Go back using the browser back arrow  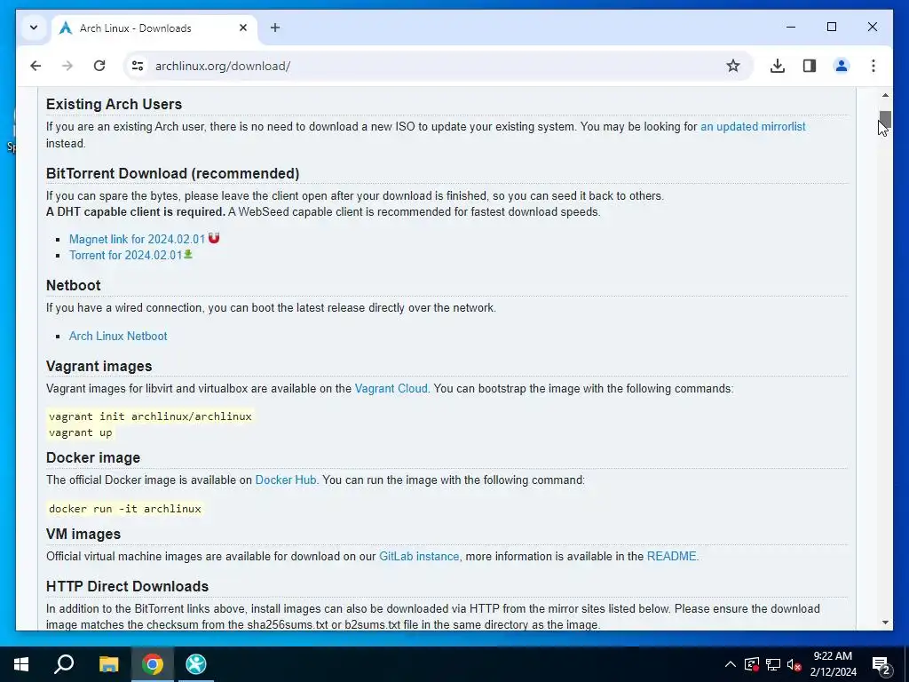point(36,66)
